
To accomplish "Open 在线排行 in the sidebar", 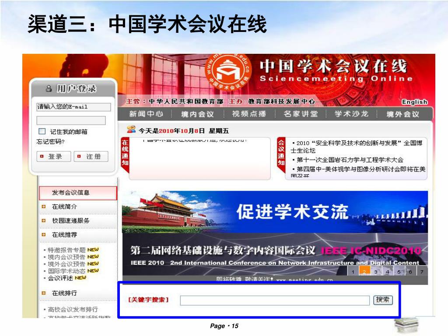I will point(64,293).
